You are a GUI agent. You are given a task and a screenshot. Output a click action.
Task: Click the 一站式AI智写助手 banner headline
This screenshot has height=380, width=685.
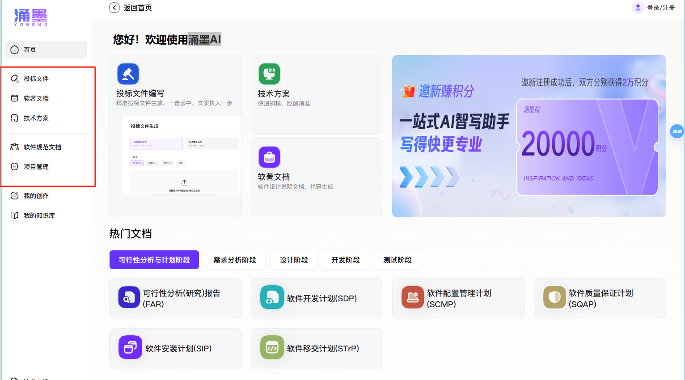[x=454, y=121]
